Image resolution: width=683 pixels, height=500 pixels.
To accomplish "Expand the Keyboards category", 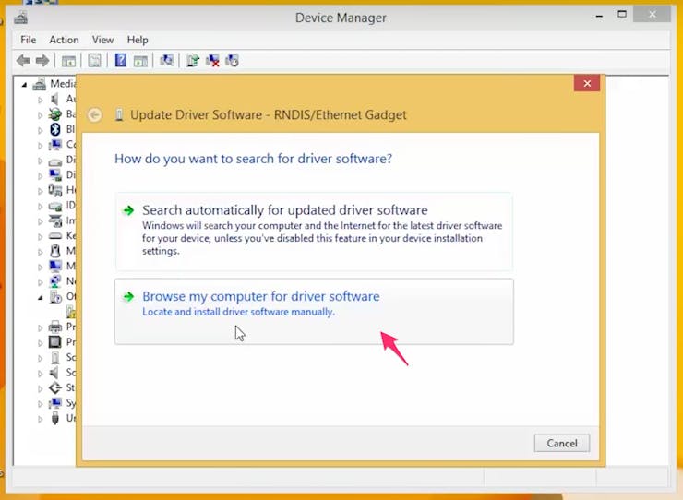I will [40, 236].
